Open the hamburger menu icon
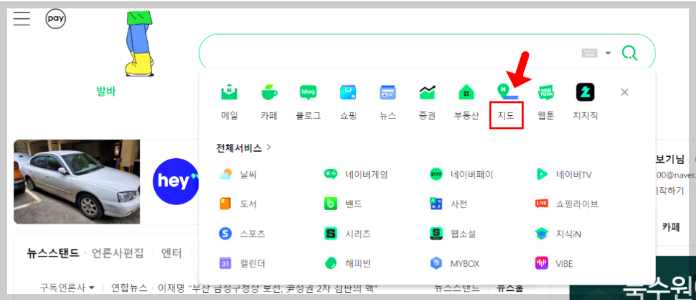 point(21,19)
